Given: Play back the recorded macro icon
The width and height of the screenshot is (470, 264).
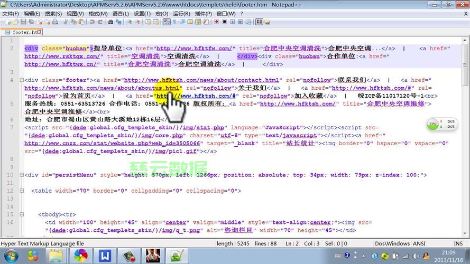Looking at the screenshot, I should coord(232,22).
